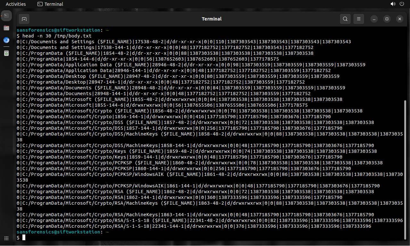The image size is (410, 246).
Task: Click the terminal search magnifier icon
Action: 345,19
